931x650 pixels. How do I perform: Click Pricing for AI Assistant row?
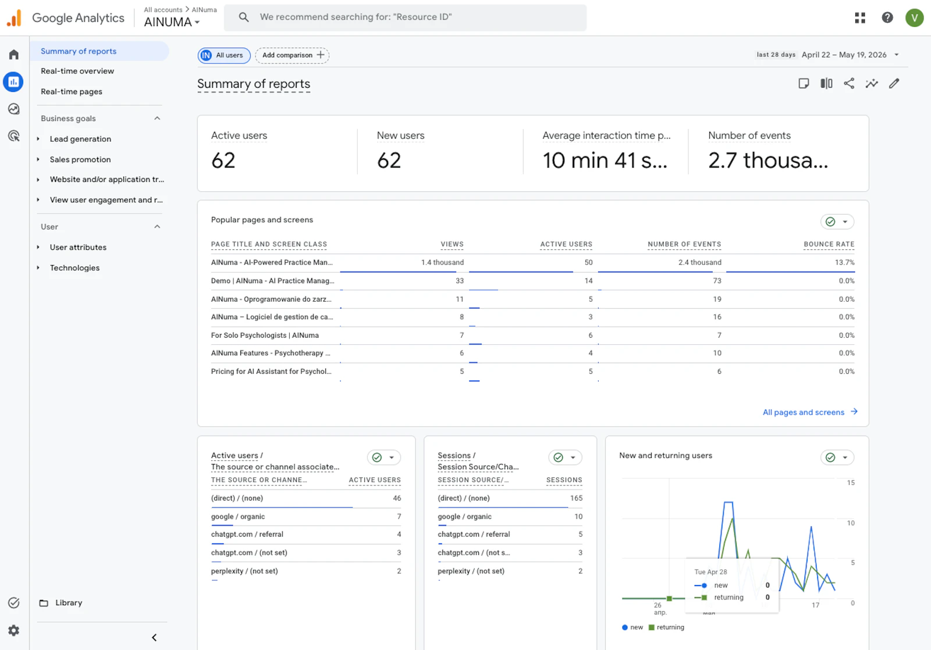pyautogui.click(x=533, y=372)
